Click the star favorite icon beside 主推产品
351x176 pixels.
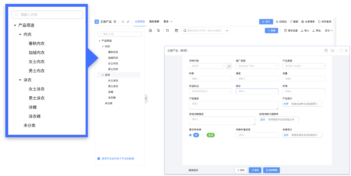123,22
